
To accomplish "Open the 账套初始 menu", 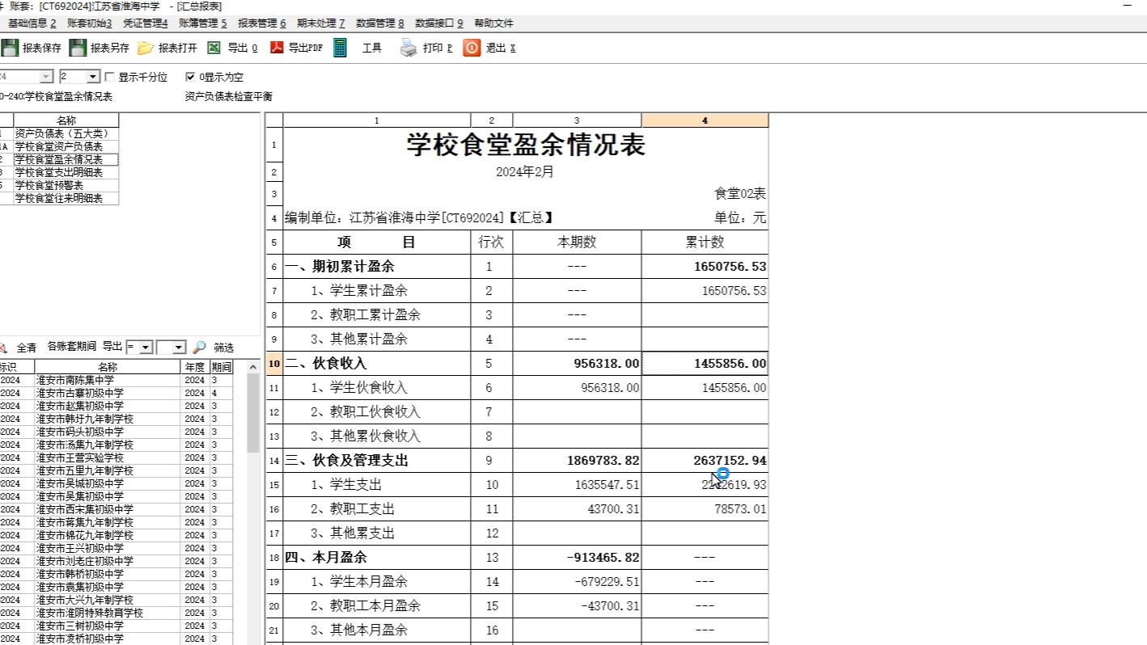I will [89, 23].
